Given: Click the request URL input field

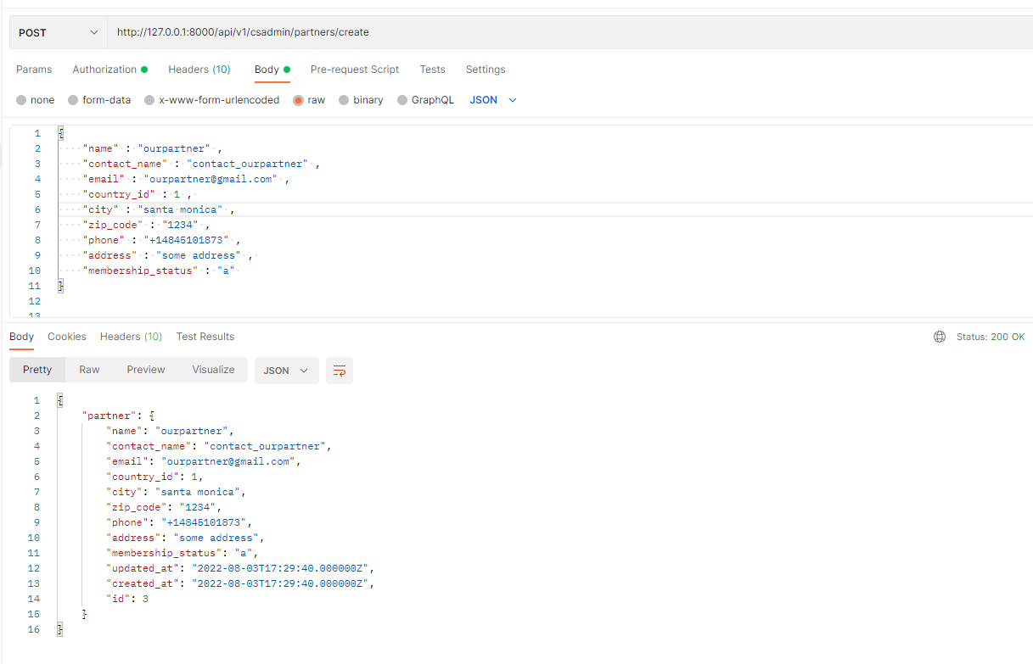Looking at the screenshot, I should (x=570, y=32).
